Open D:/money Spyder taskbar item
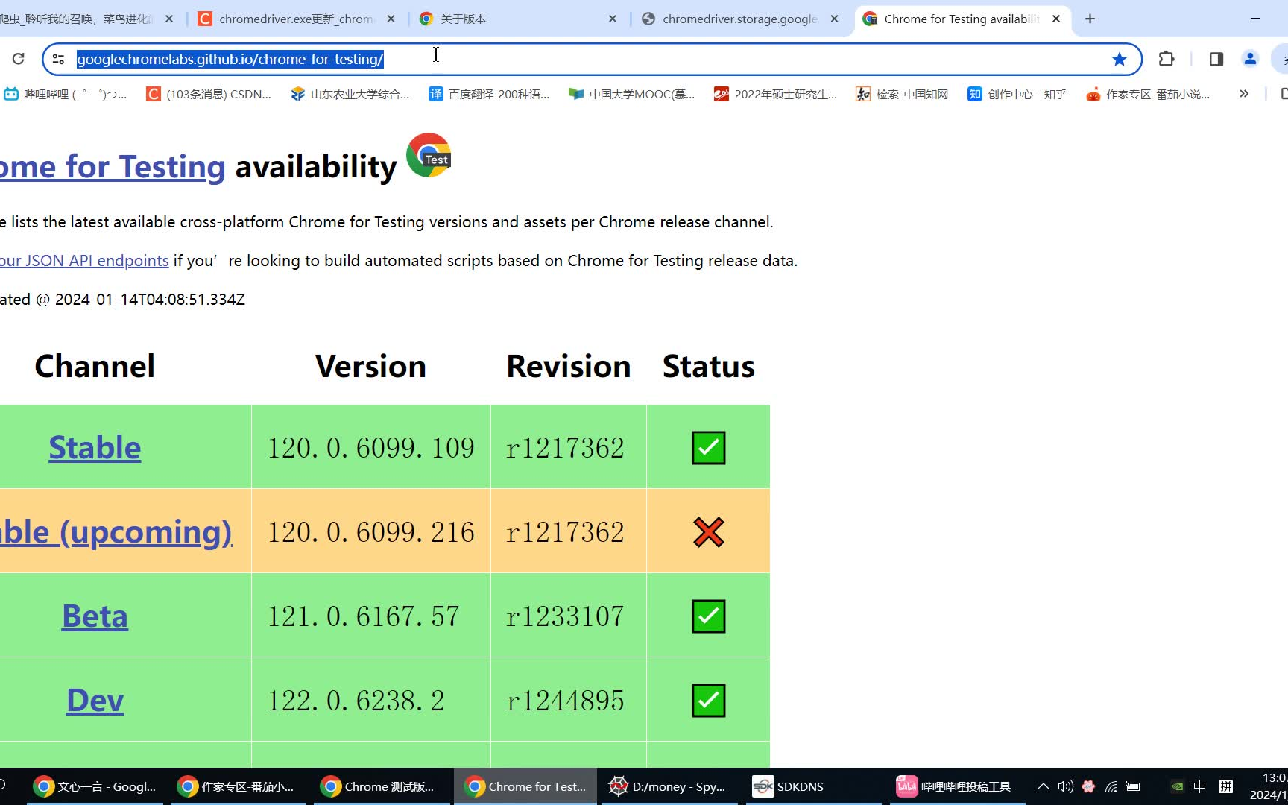This screenshot has height=805, width=1288. click(x=669, y=786)
